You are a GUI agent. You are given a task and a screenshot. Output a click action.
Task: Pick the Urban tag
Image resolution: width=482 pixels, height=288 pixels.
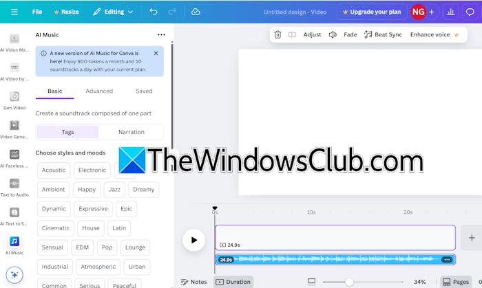[x=137, y=267]
